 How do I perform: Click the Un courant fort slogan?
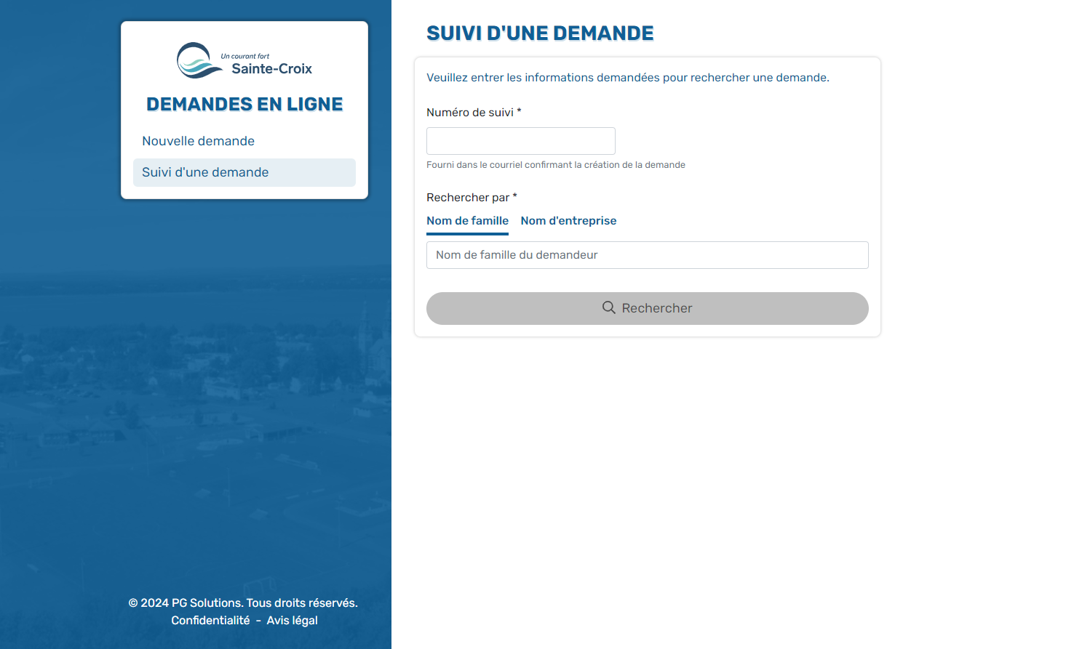pos(245,56)
